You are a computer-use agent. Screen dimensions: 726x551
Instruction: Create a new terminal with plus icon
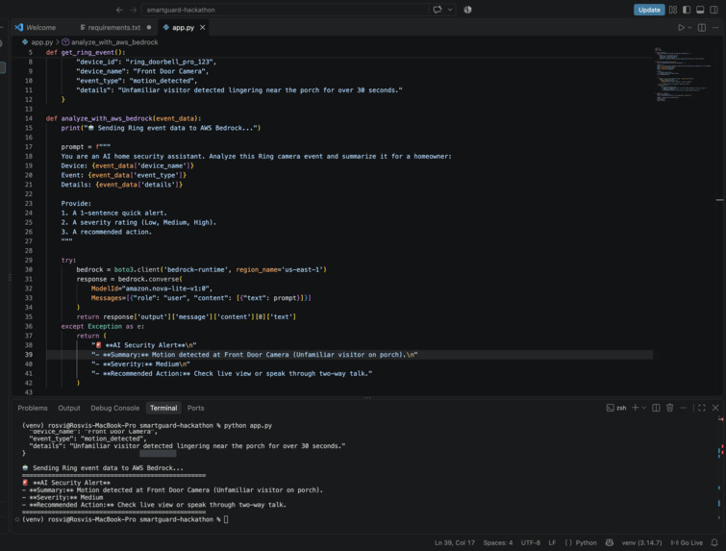tap(636, 408)
